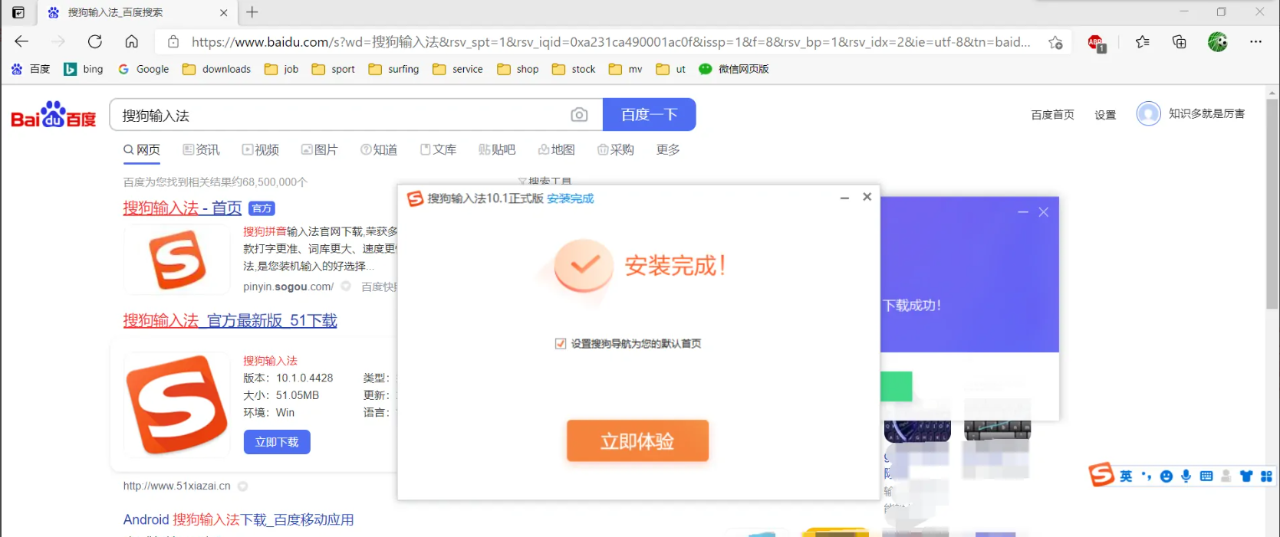Open the 百度 bookmark
Viewport: 1280px width, 537px height.
[31, 69]
